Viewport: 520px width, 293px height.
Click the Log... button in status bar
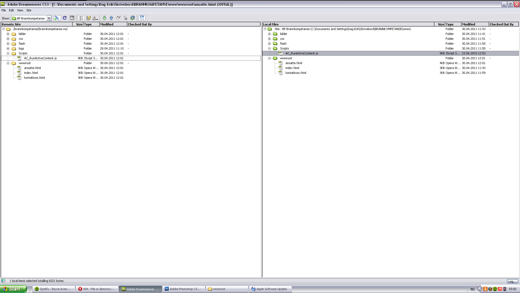coord(512,281)
